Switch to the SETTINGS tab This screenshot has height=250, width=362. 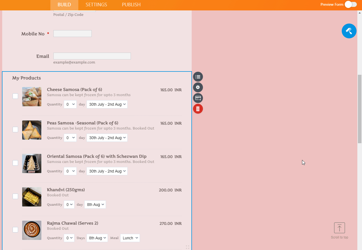[96, 5]
